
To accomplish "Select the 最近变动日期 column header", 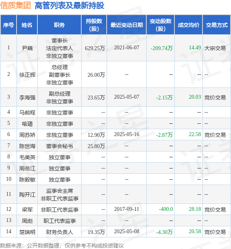I will tap(127, 25).
